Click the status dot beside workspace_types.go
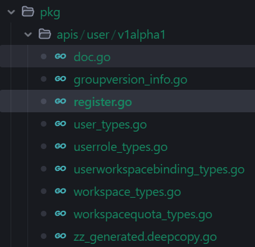The width and height of the screenshot is (255, 247). tap(44, 191)
